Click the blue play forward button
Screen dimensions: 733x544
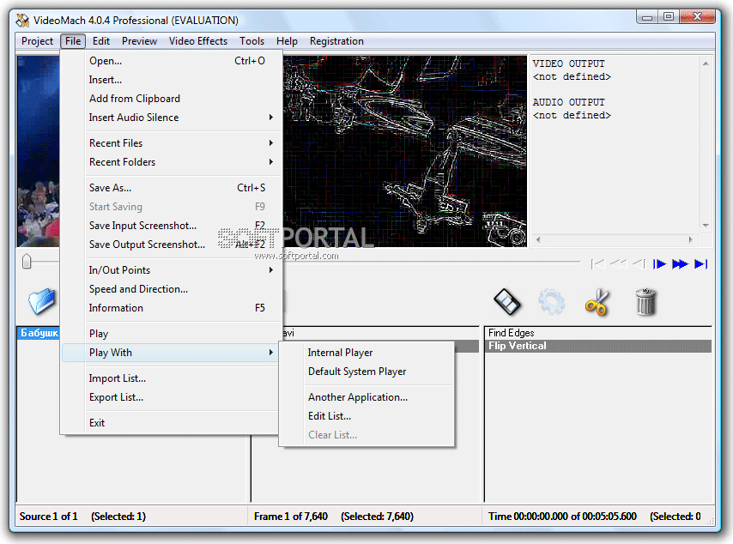659,264
